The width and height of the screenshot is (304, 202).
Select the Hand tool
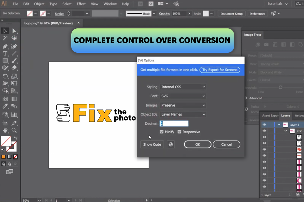pyautogui.click(x=5, y=130)
